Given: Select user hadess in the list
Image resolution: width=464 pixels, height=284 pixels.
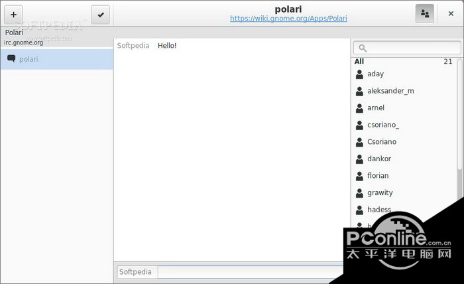Looking at the screenshot, I should [379, 210].
